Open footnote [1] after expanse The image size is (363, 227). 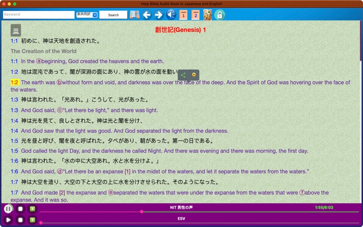point(128,172)
